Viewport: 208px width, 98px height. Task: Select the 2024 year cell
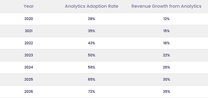tap(29, 67)
